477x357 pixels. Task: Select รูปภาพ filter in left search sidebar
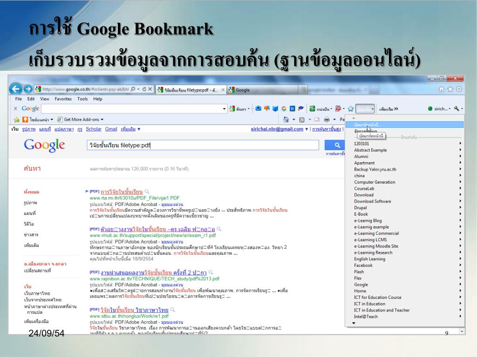click(30, 203)
